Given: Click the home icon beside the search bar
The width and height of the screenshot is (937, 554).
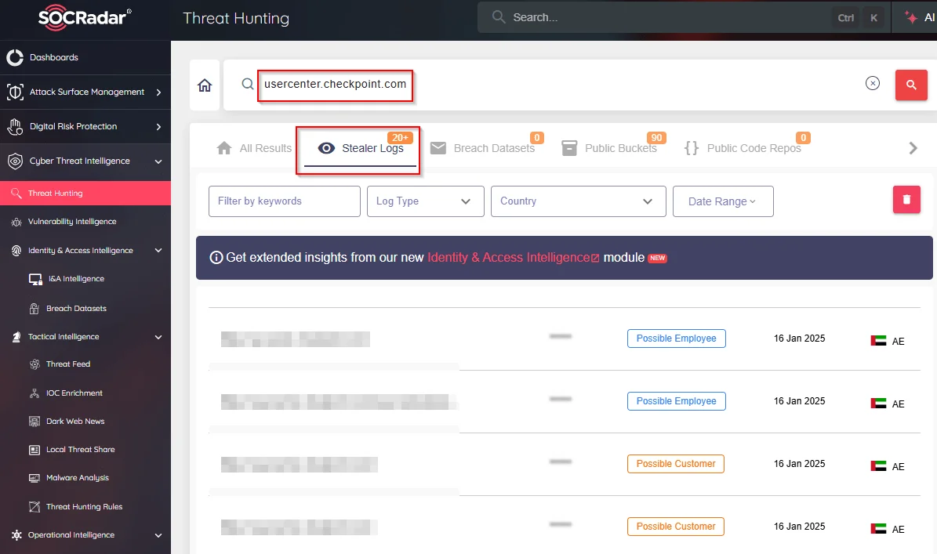Looking at the screenshot, I should (205, 85).
